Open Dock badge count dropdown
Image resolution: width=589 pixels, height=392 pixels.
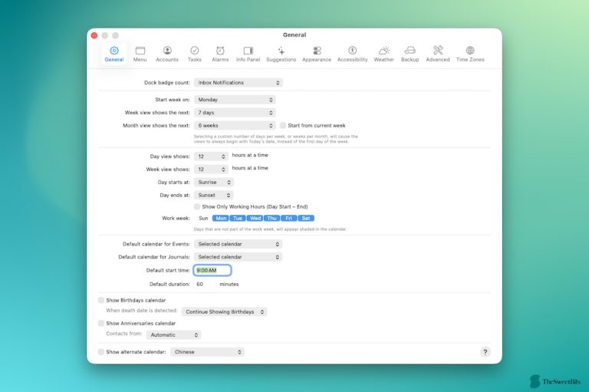coord(239,82)
